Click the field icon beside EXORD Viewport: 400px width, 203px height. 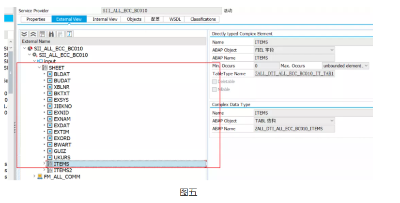coord(50,138)
